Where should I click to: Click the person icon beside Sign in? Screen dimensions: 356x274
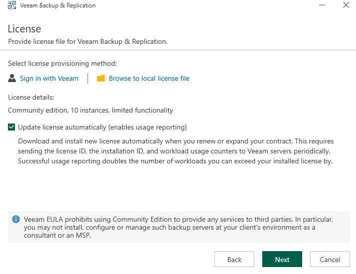(x=12, y=78)
